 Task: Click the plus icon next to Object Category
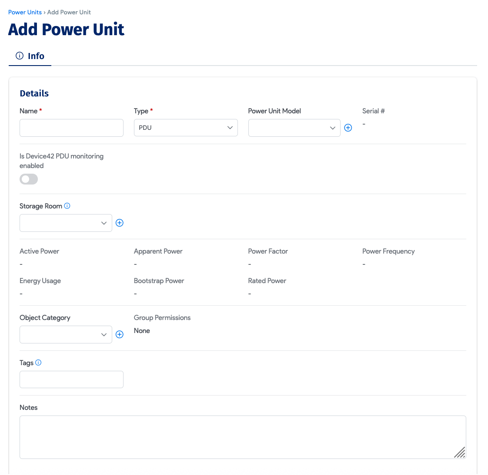pyautogui.click(x=120, y=334)
